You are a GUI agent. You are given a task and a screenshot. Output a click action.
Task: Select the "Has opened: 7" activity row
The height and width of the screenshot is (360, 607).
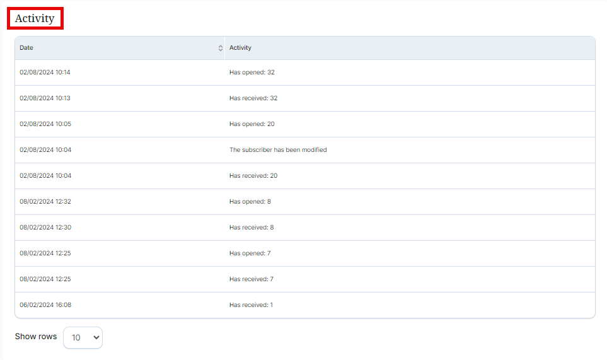click(x=250, y=253)
